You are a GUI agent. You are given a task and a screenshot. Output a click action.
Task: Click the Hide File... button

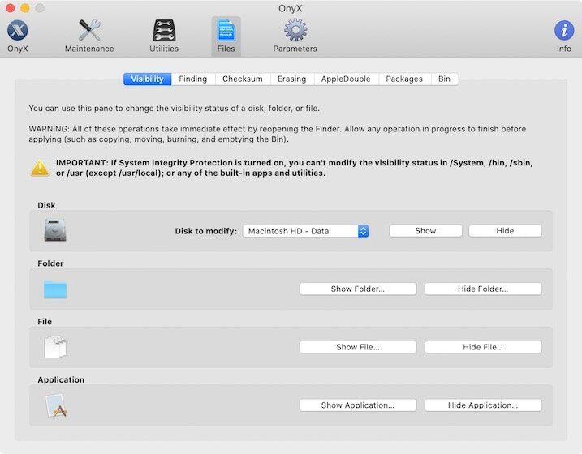point(482,347)
